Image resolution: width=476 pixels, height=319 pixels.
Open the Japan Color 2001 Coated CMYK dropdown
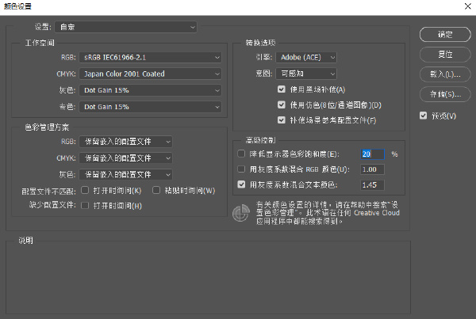151,74
